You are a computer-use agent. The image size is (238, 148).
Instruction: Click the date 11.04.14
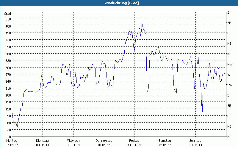(134, 145)
